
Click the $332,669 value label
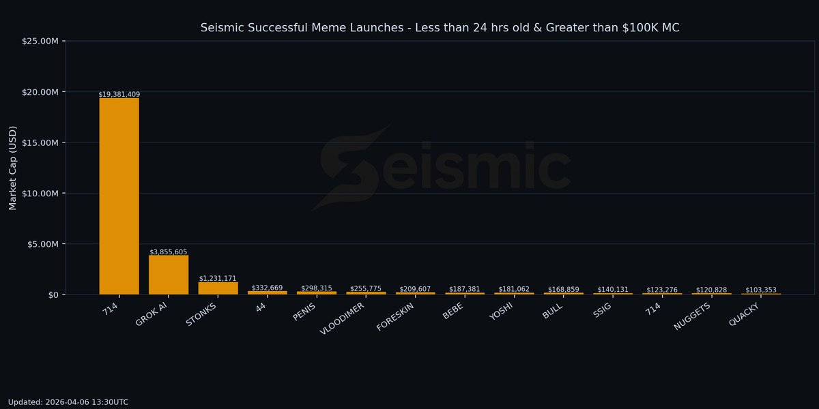[268, 288]
